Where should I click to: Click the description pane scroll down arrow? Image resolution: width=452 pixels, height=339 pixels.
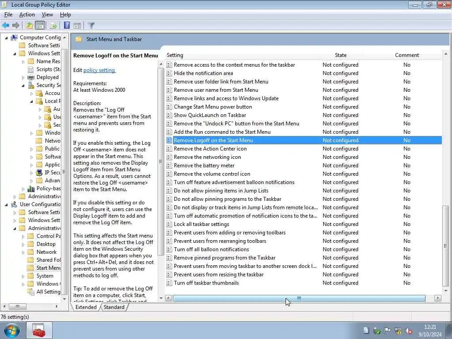(x=161, y=298)
